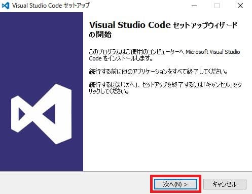Click the large Visual Studio logo graphic
Screen dimensions: 252x194
tap(41, 114)
